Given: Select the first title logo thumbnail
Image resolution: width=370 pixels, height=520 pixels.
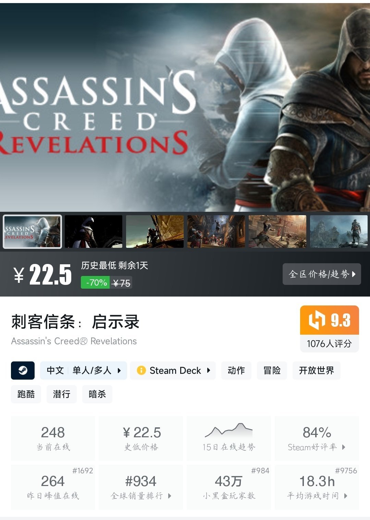Looking at the screenshot, I should tap(32, 232).
